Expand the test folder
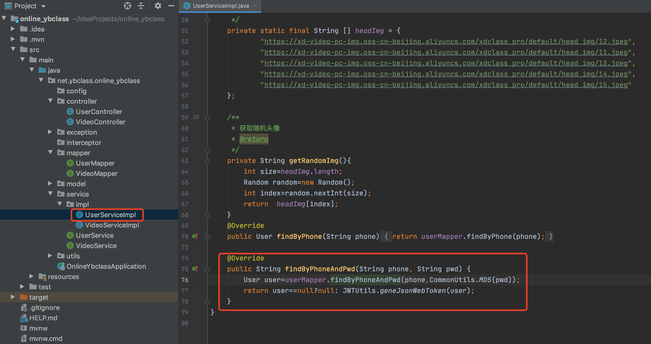The height and width of the screenshot is (344, 651). coord(22,286)
